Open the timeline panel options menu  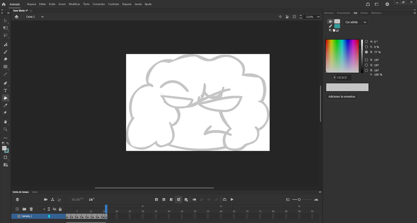coord(320,192)
